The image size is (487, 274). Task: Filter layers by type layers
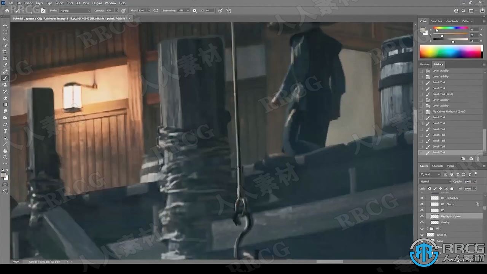tap(458, 174)
